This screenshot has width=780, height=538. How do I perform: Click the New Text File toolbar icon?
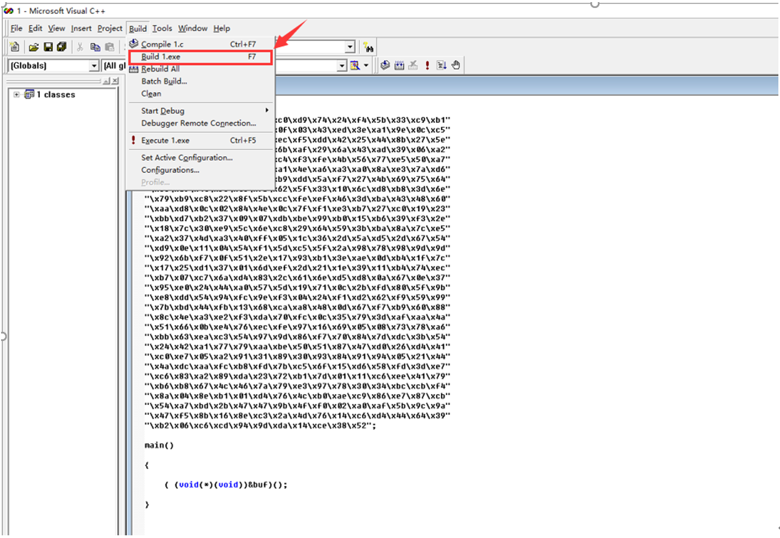pos(15,47)
